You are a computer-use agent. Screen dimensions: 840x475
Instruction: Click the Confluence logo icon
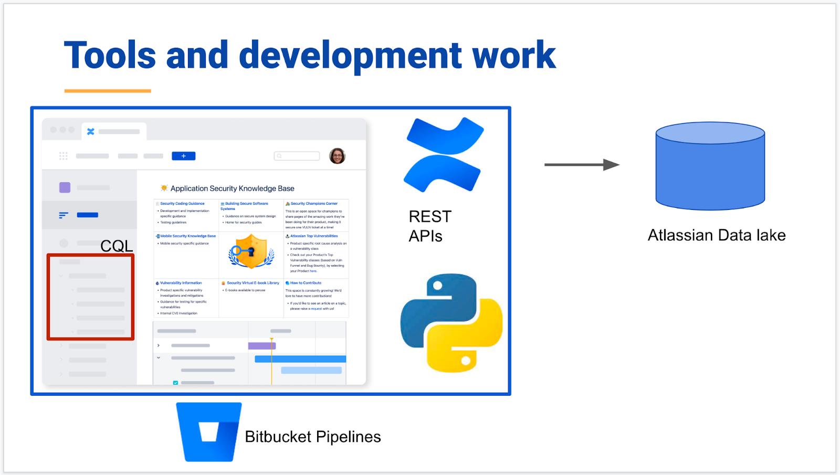click(x=444, y=154)
